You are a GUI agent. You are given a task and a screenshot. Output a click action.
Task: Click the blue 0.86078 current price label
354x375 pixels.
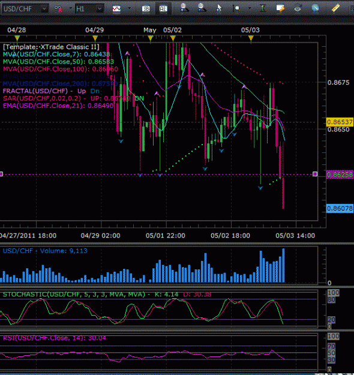340,208
